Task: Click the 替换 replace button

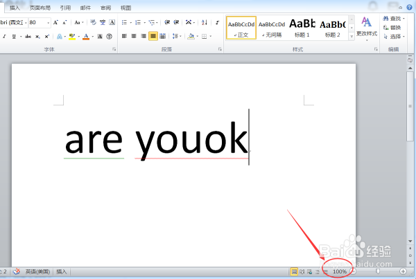Action: [x=392, y=28]
